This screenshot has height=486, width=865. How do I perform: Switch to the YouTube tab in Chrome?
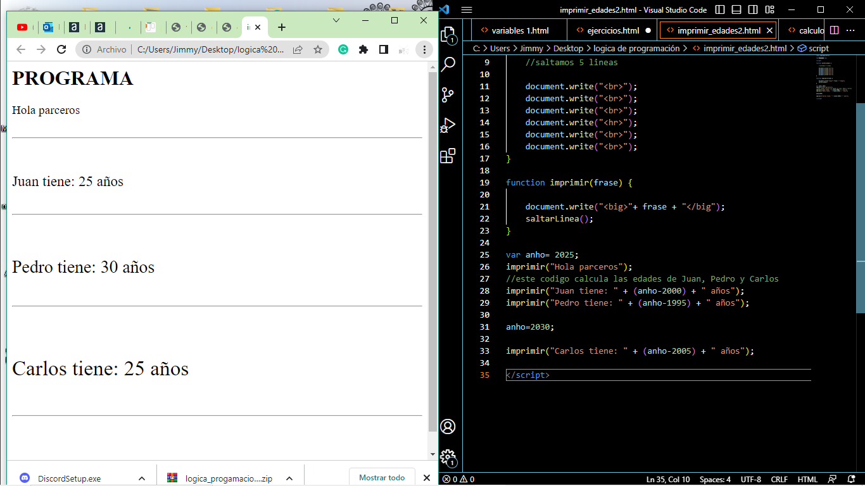pos(22,27)
